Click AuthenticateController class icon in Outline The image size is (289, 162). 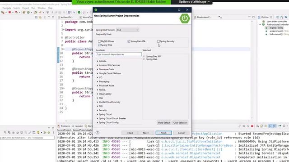pos(264,24)
